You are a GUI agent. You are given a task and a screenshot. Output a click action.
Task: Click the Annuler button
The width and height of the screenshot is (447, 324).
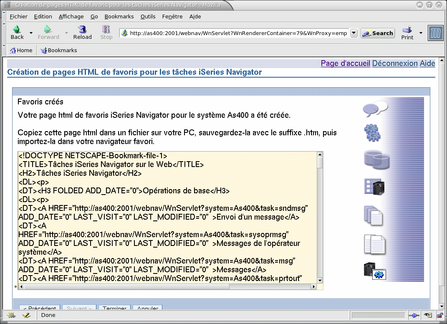pos(147,307)
